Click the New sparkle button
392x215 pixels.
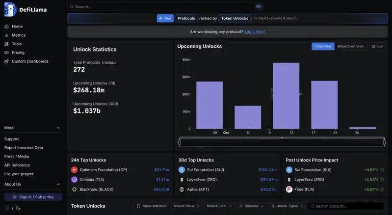click(x=165, y=18)
